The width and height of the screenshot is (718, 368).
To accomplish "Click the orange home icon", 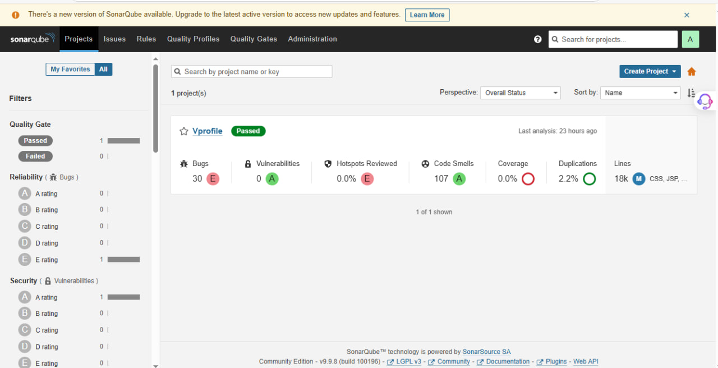I will click(x=692, y=72).
